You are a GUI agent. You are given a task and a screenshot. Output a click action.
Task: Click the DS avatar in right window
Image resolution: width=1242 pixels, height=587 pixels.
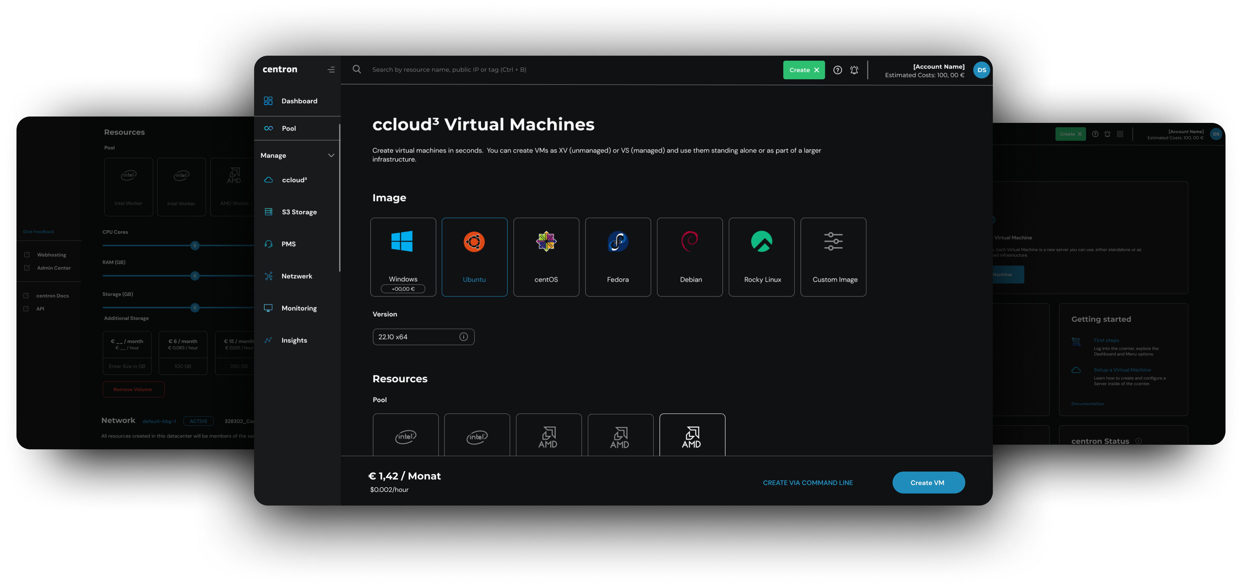tap(1216, 134)
